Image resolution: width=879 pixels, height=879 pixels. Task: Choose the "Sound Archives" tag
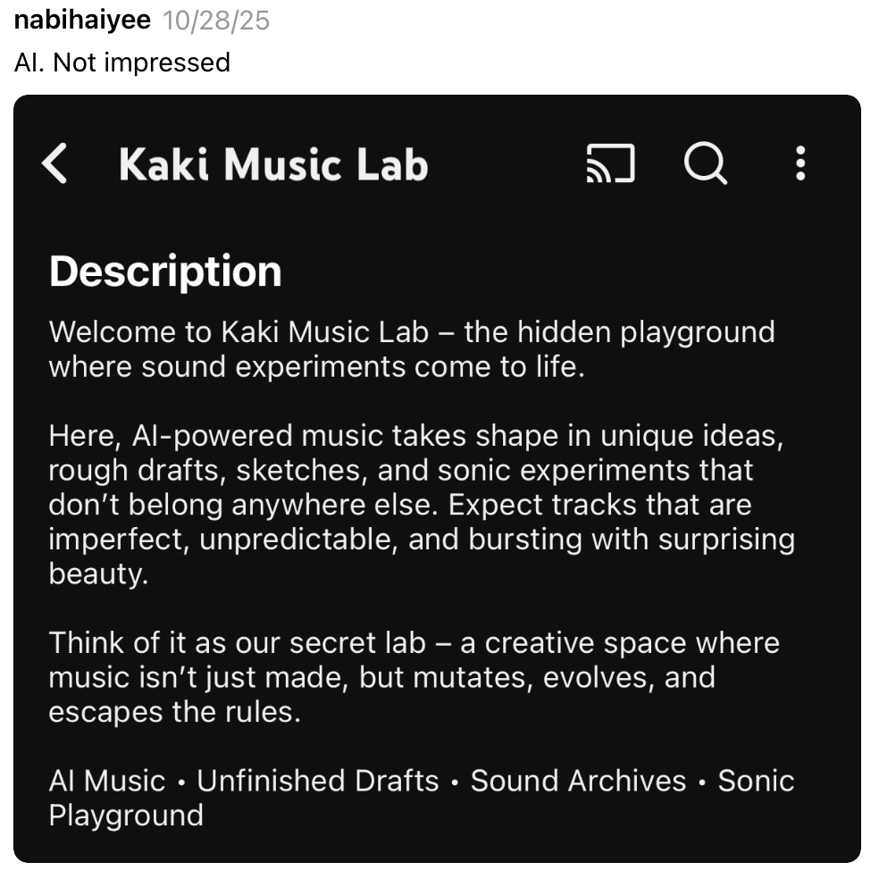[578, 781]
